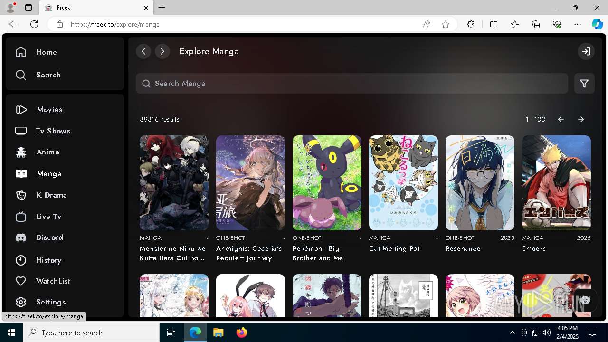The width and height of the screenshot is (608, 342).
Task: Click Cat Melting Pot title
Action: tap(394, 248)
